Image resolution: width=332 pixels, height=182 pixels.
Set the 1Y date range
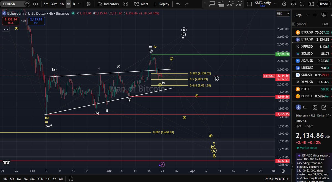(x=47, y=179)
